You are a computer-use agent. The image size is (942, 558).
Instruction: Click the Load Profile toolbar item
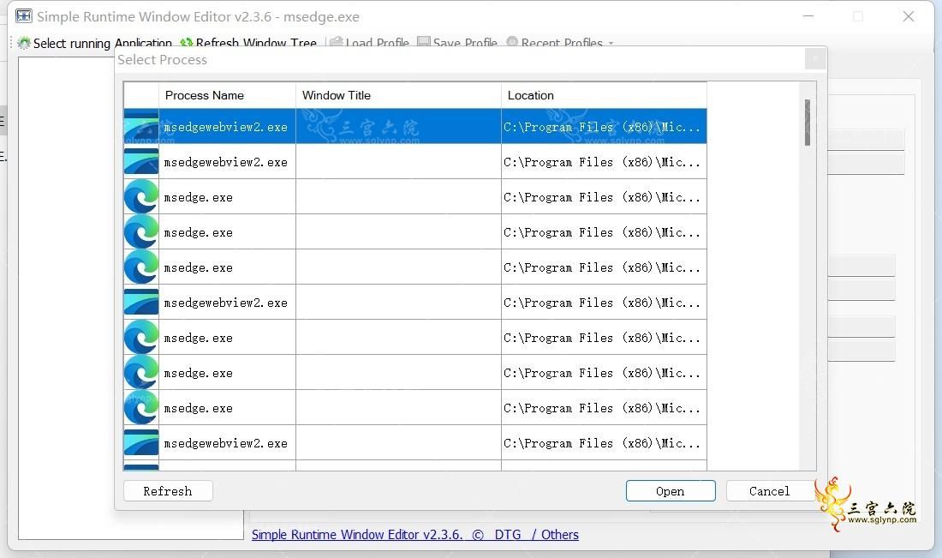(369, 43)
